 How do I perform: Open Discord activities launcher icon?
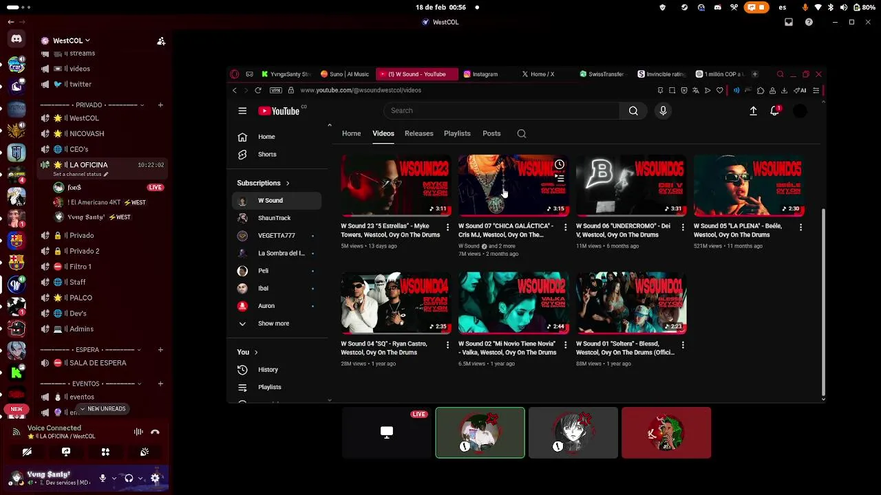click(105, 452)
